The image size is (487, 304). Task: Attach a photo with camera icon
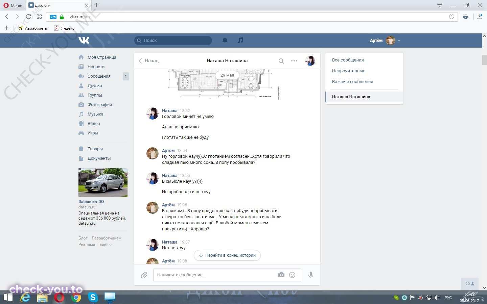click(281, 275)
